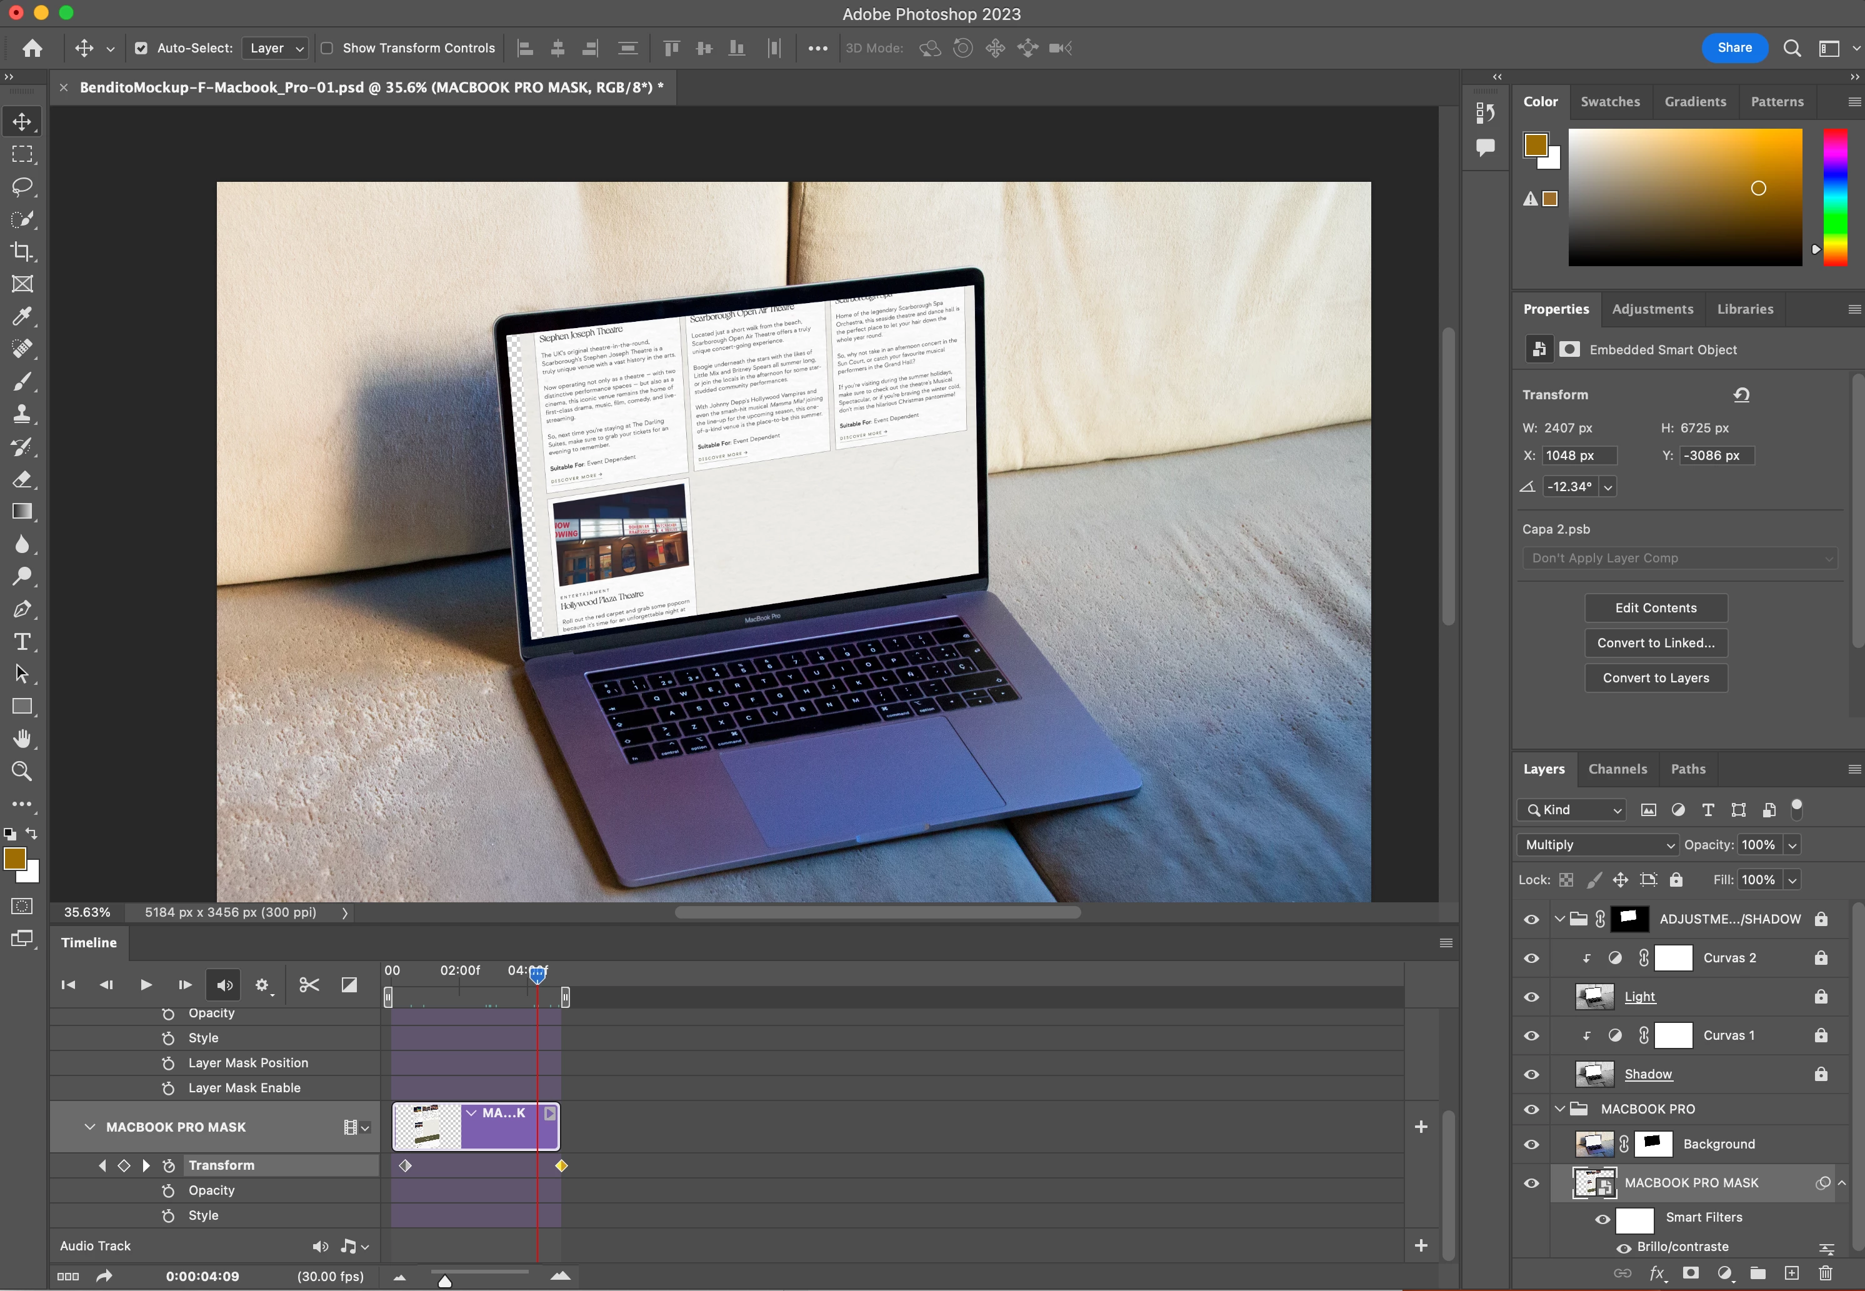Open the Multiply blend mode dropdown
The image size is (1865, 1291).
click(x=1597, y=844)
